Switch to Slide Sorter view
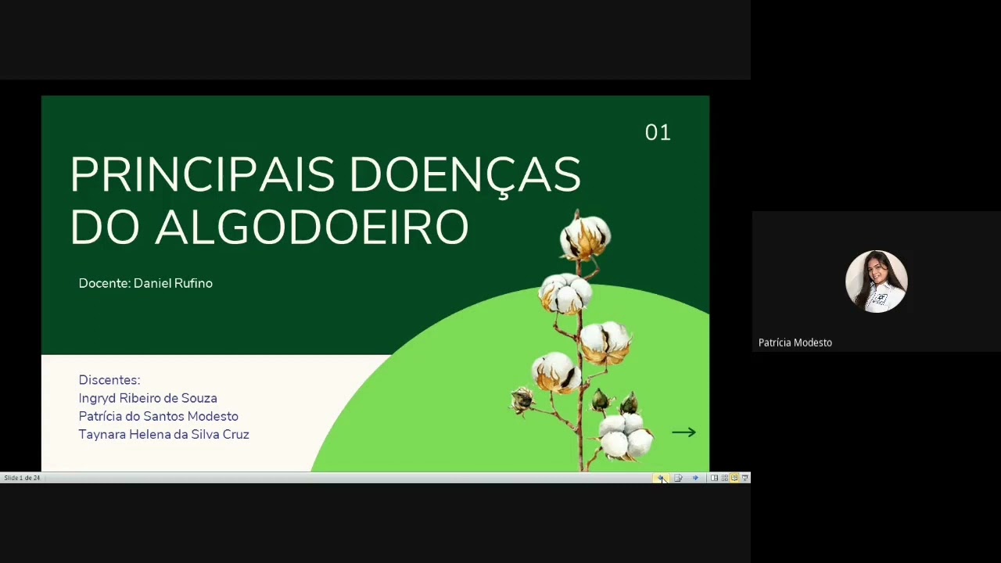This screenshot has height=563, width=1001. tap(725, 478)
